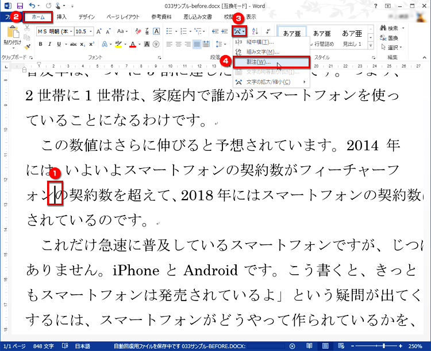Toggle Show paragraph marks icon
The height and width of the screenshot is (351, 431).
tap(268, 32)
